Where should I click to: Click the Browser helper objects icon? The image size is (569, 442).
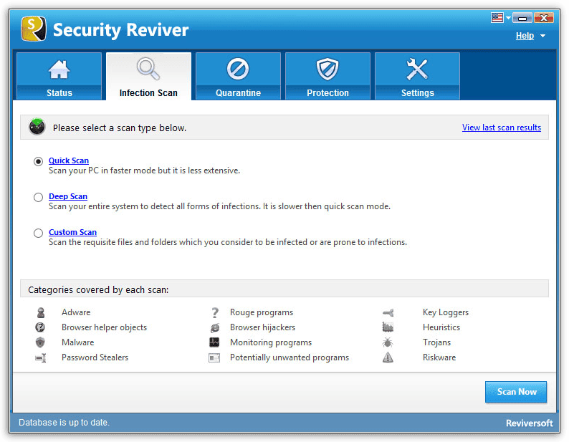point(40,327)
